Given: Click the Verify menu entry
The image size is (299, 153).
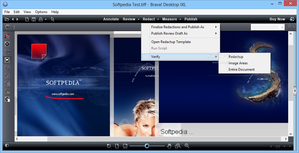Looking at the screenshot, I should pos(180,57).
